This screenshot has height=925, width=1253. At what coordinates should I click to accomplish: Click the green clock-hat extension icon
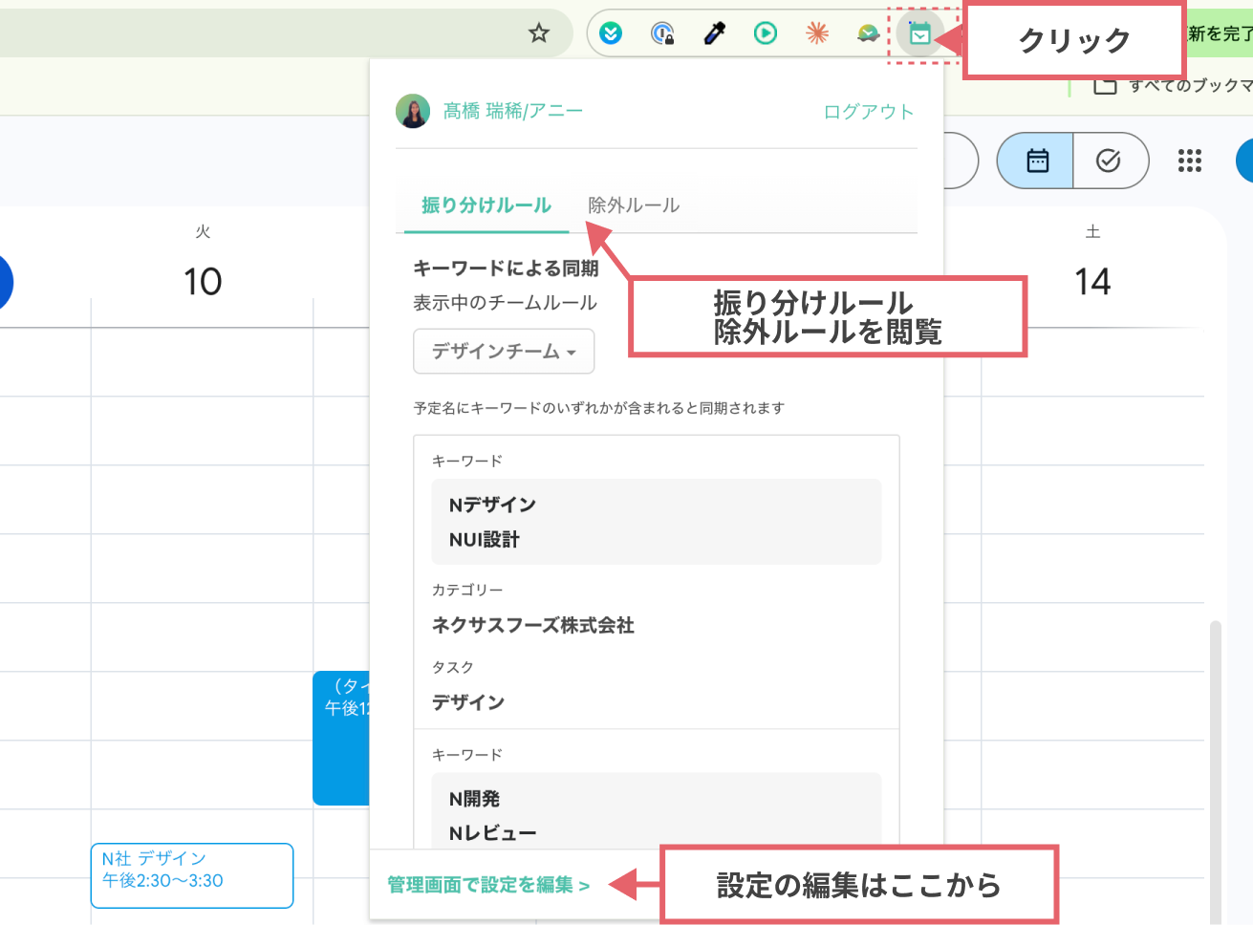[868, 32]
